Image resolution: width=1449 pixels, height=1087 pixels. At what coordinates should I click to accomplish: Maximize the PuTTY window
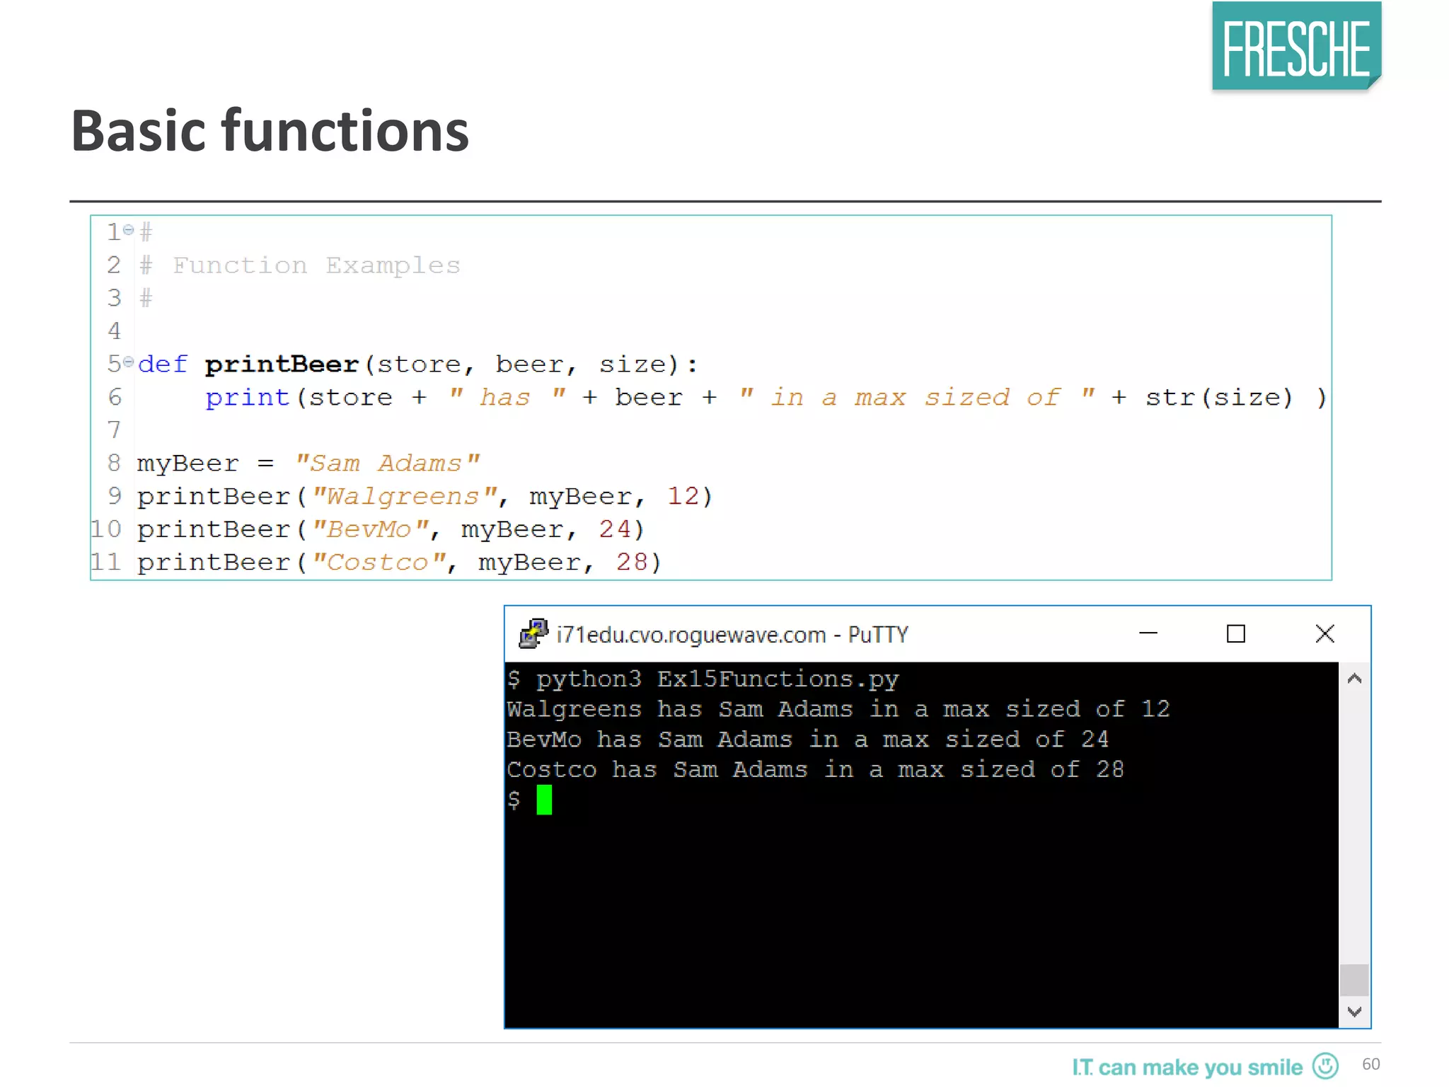click(1235, 633)
